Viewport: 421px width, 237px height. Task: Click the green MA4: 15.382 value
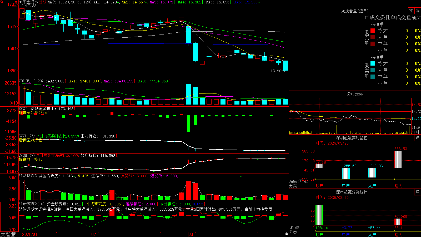[190, 2]
